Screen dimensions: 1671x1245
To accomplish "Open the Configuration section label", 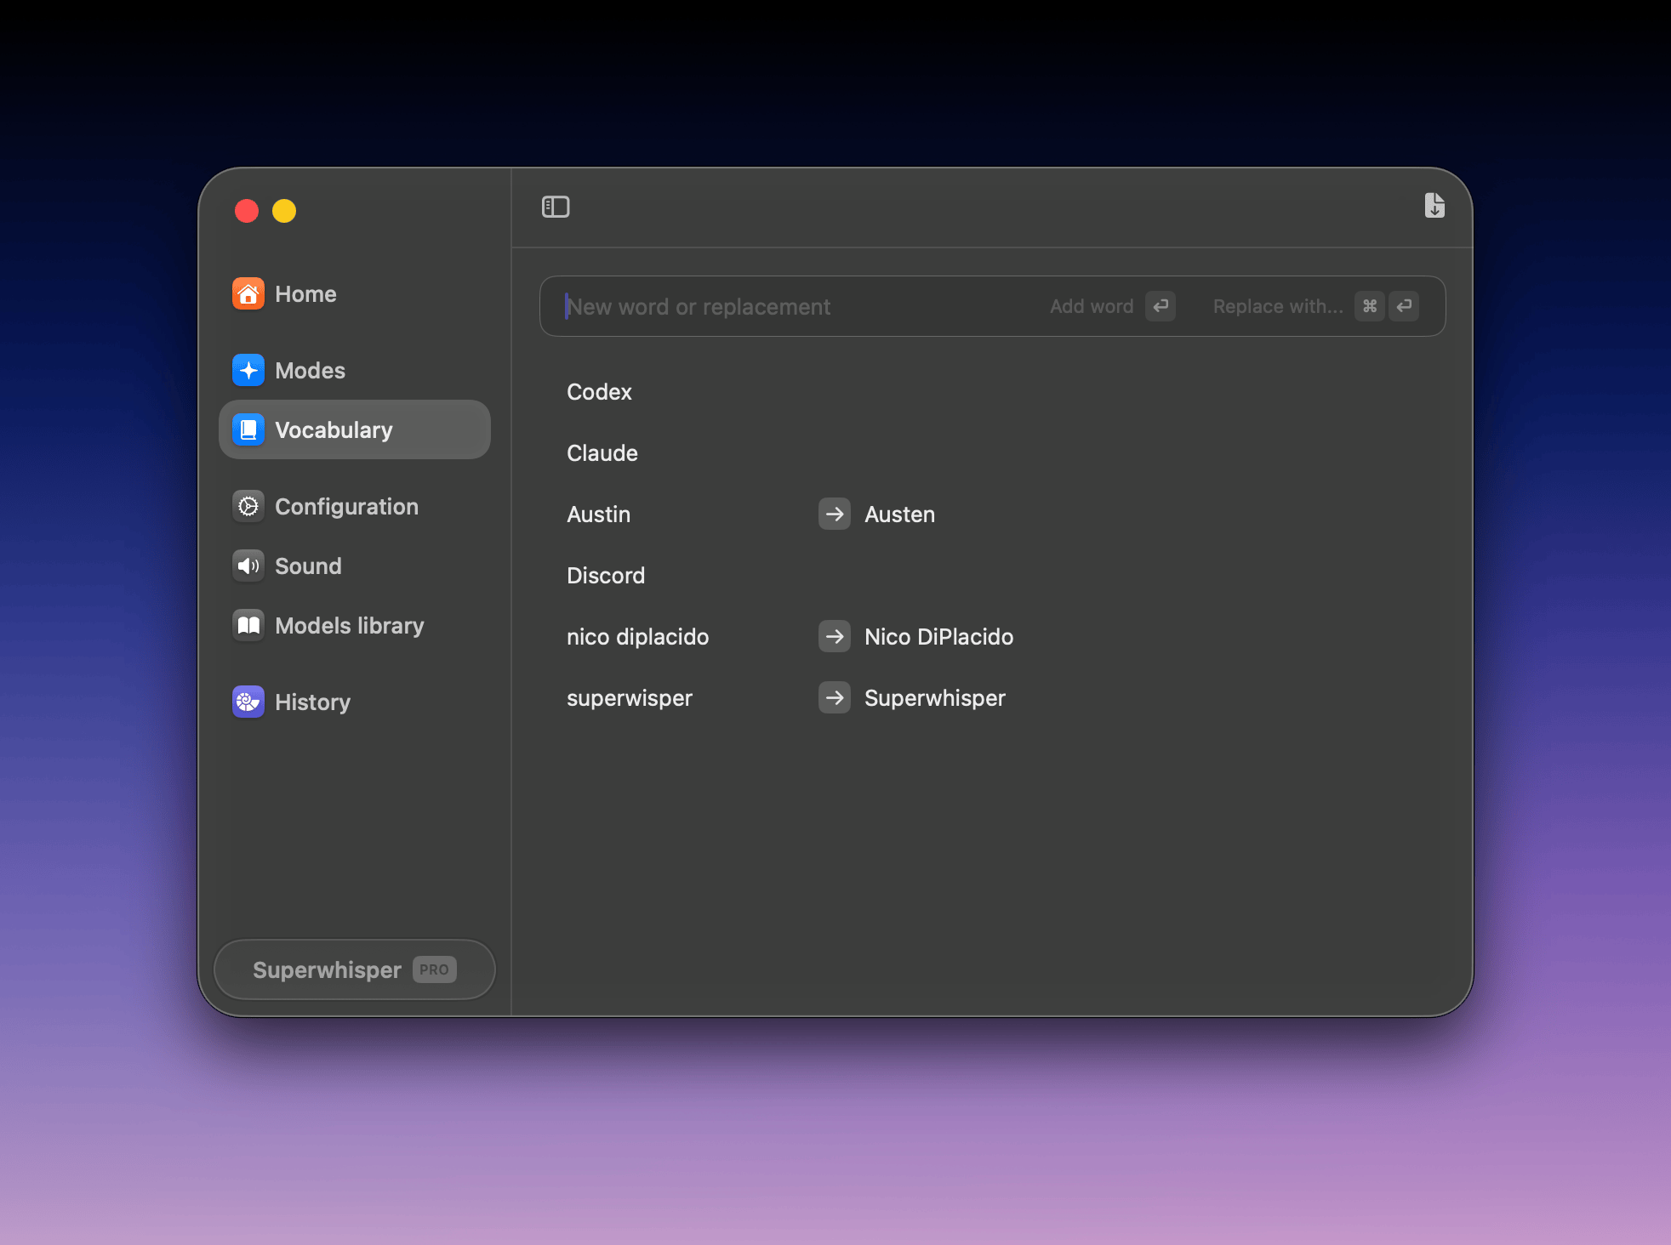I will [x=347, y=507].
